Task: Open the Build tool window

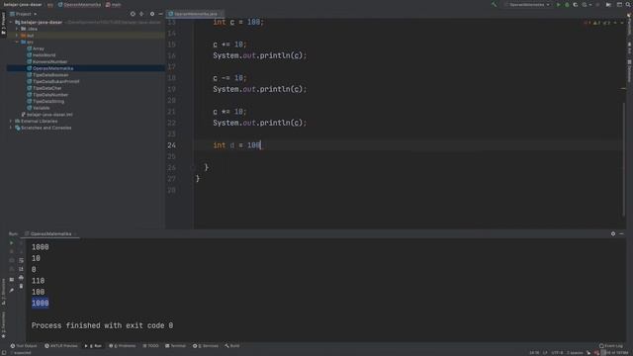Action: 232,346
